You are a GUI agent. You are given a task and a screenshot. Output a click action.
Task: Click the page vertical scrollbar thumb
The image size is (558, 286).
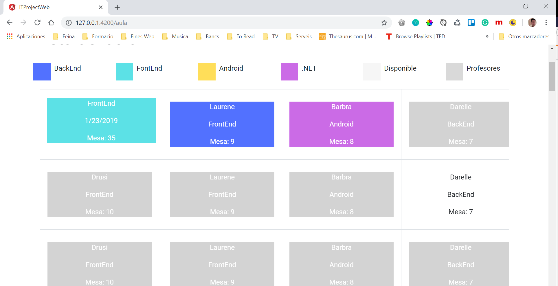(552, 76)
